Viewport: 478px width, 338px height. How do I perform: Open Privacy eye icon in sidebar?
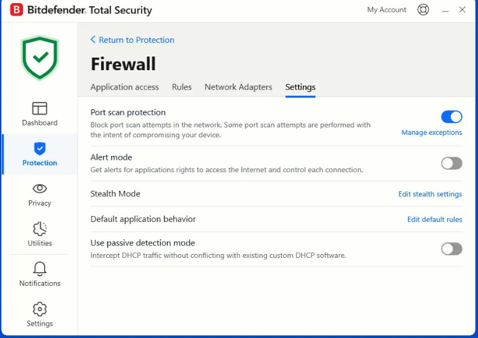(40, 188)
